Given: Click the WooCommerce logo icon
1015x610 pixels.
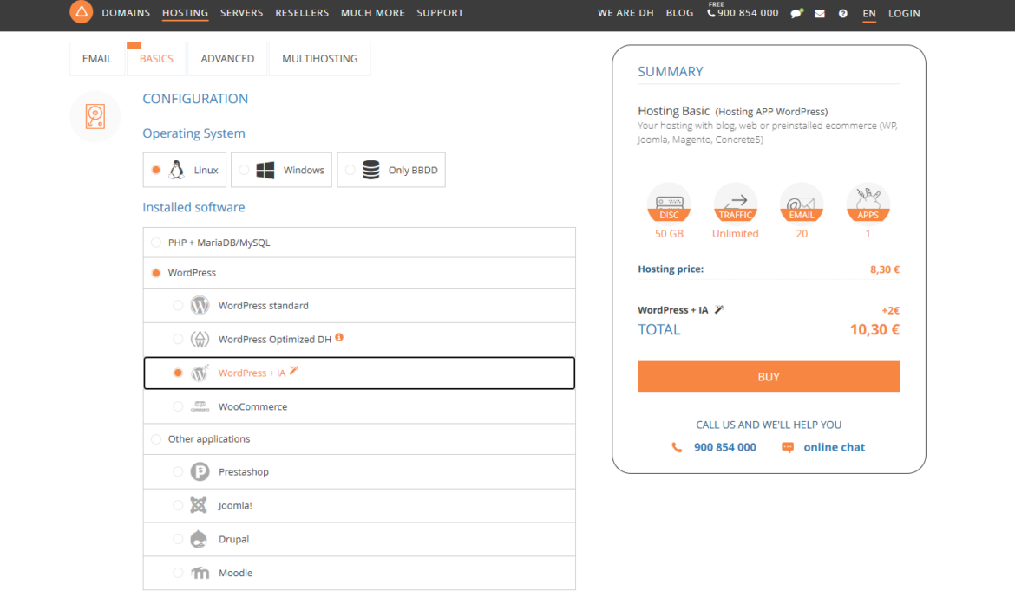Looking at the screenshot, I should coord(200,406).
